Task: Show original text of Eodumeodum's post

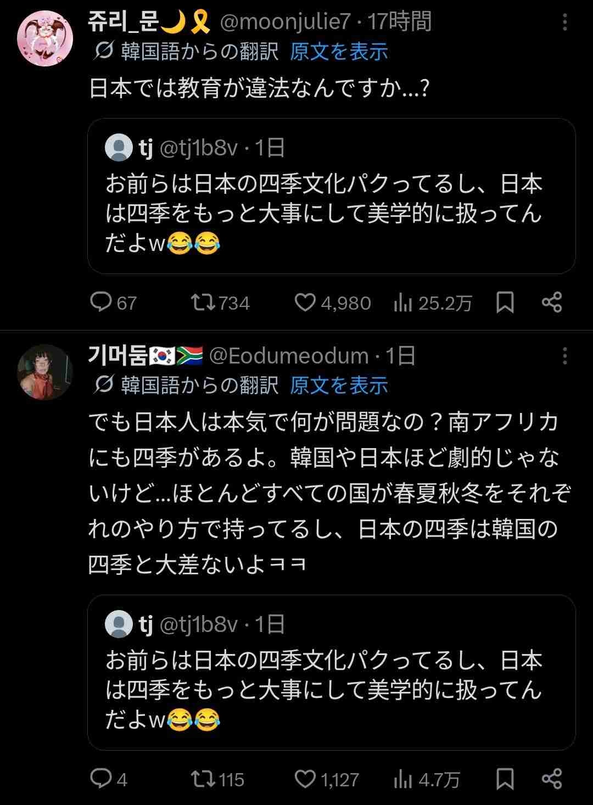Action: pos(339,385)
